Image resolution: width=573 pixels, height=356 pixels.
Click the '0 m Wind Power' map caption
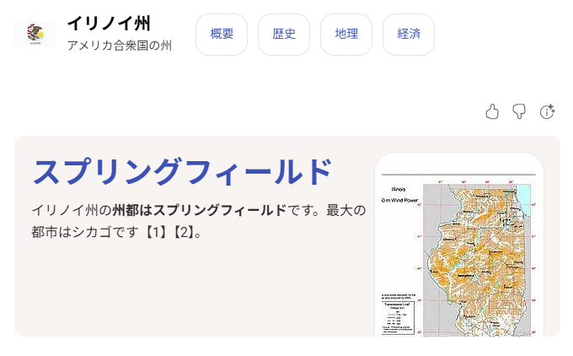[x=402, y=201]
